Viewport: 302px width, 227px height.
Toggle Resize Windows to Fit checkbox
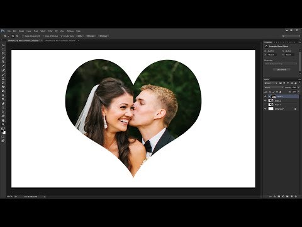pyautogui.click(x=23, y=36)
